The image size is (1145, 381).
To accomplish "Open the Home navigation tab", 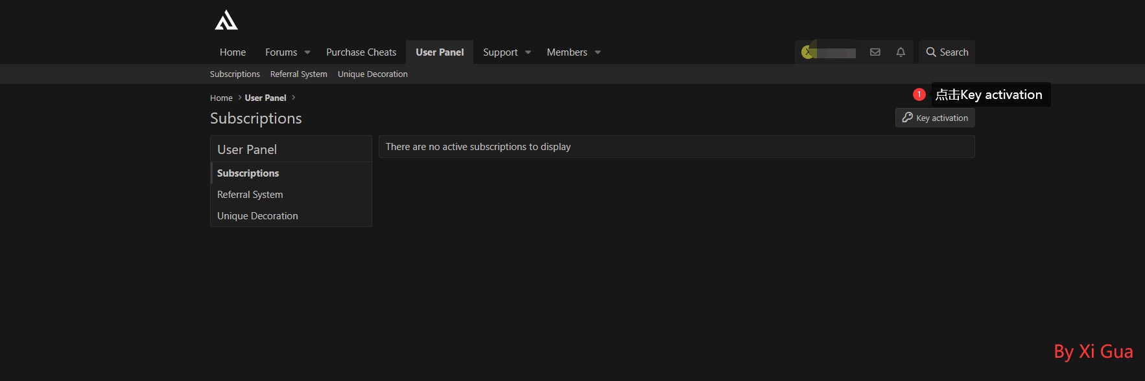I will coord(233,52).
